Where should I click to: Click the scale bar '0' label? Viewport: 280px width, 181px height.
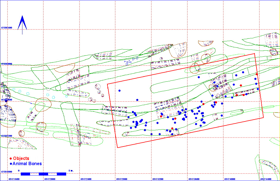(19, 171)
